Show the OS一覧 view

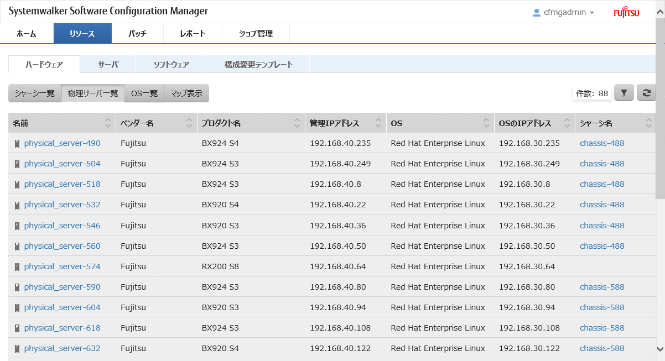[x=144, y=93]
